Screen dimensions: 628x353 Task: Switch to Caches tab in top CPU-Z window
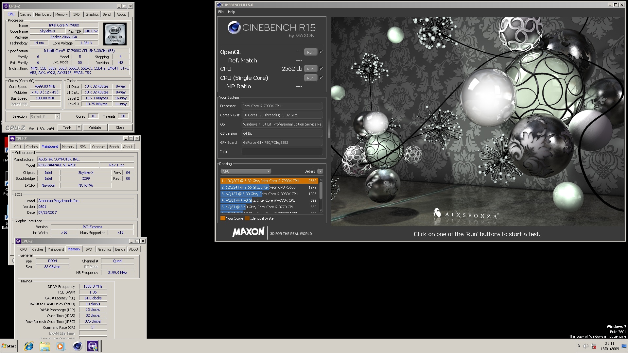[25, 14]
